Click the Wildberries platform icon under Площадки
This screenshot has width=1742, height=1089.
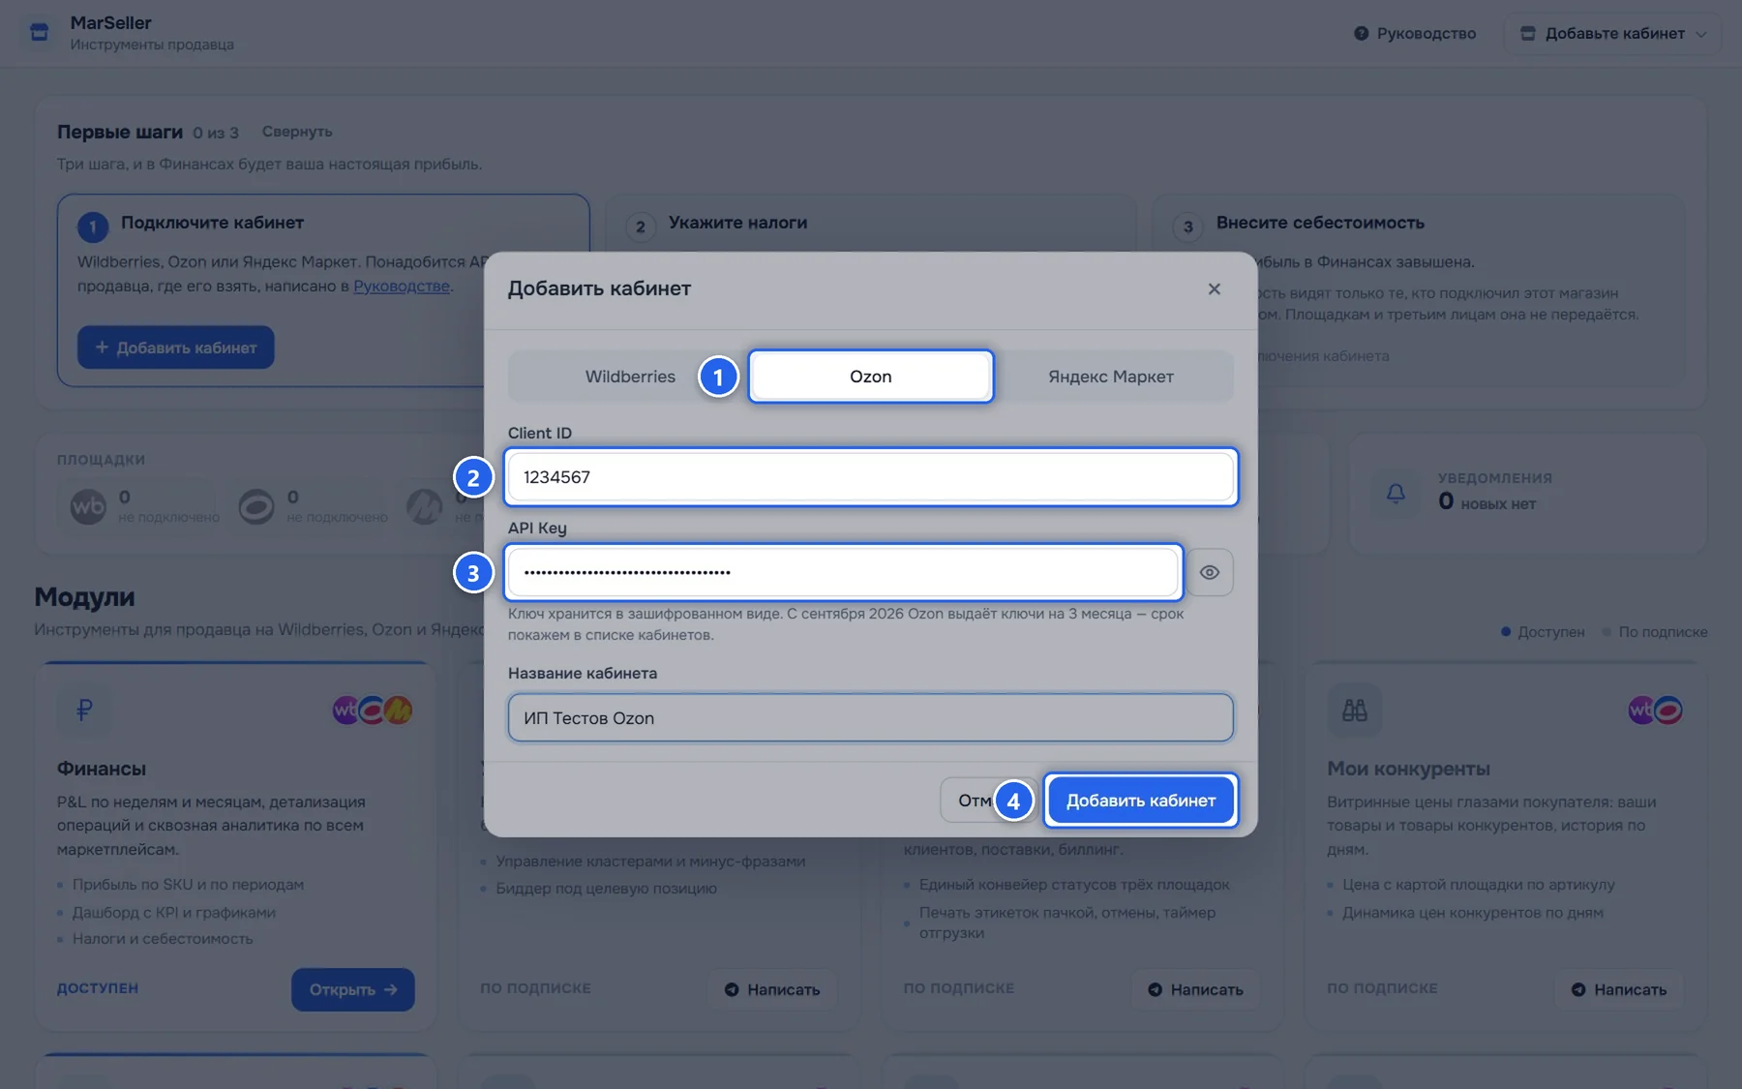(88, 506)
